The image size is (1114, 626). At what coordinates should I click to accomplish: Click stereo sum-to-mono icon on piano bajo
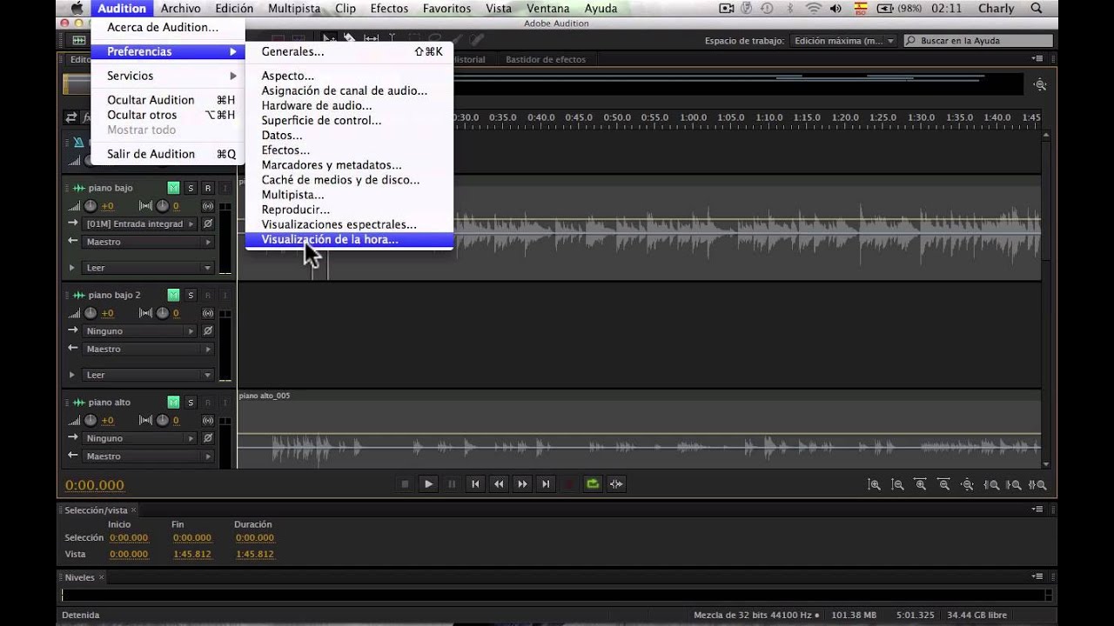(x=208, y=206)
